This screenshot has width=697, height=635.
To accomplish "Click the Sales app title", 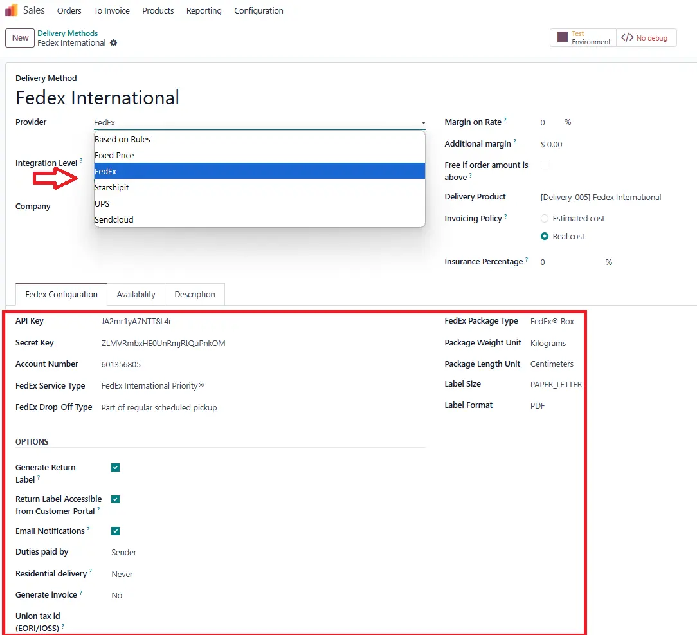I will point(34,10).
